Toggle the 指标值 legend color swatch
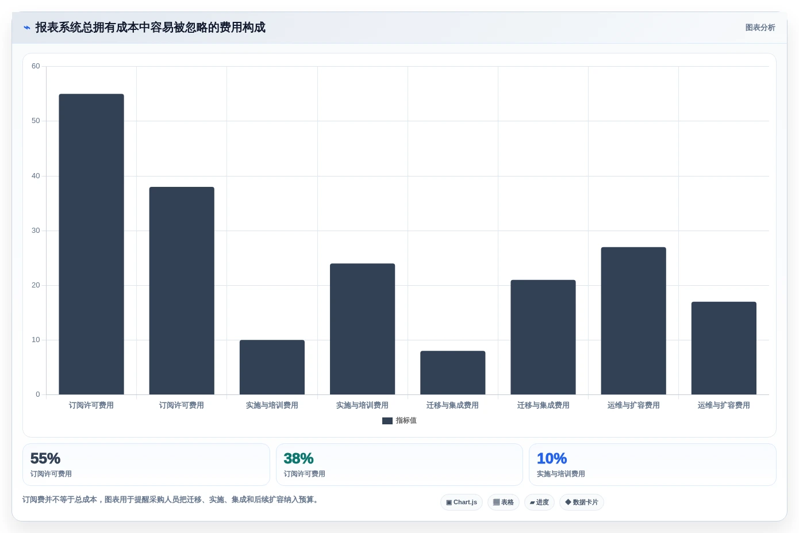 [x=387, y=421]
